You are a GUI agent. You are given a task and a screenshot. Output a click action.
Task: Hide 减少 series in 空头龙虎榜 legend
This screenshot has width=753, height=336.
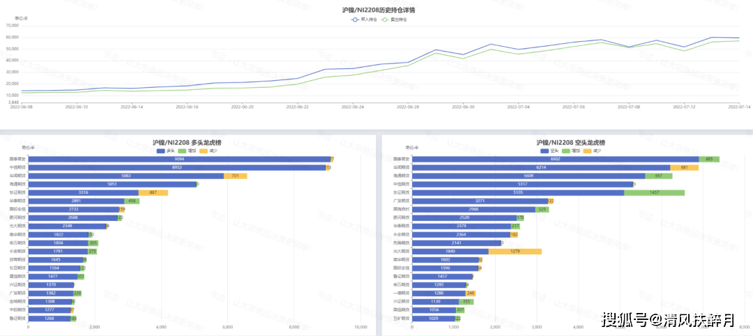click(x=592, y=151)
